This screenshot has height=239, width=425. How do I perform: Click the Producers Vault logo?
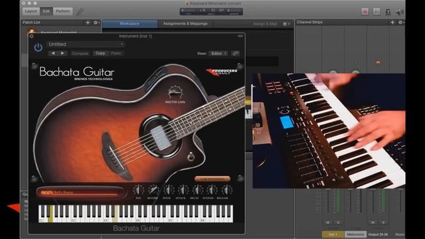click(222, 72)
